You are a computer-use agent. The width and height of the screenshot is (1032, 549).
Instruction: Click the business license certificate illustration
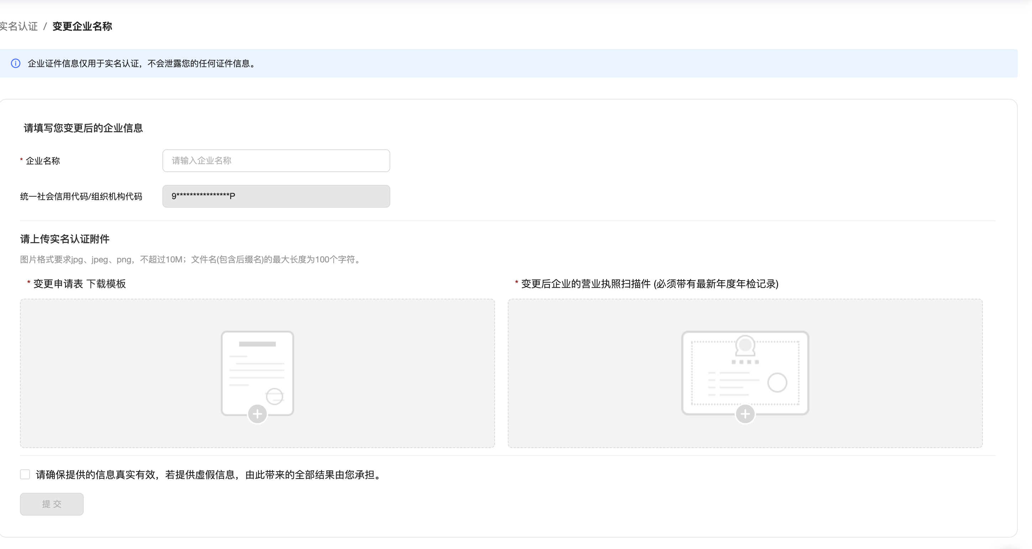click(x=745, y=370)
